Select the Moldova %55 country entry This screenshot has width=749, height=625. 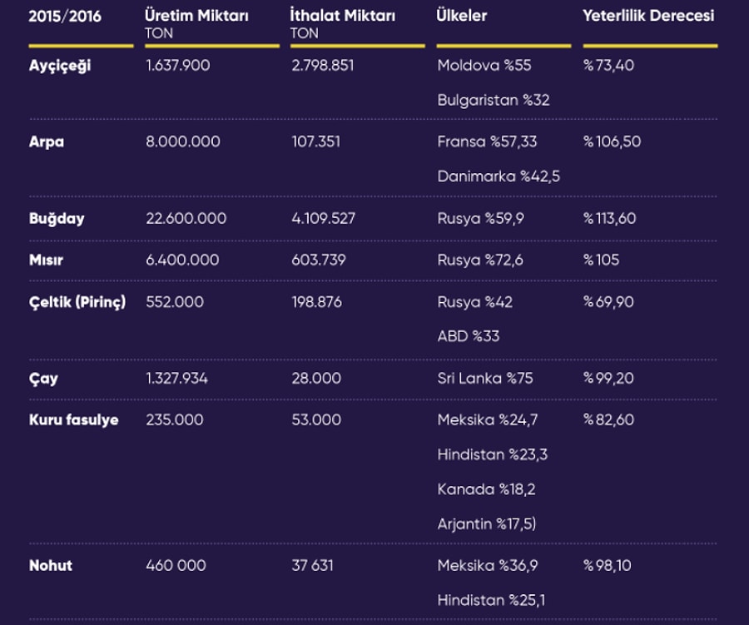tap(484, 66)
